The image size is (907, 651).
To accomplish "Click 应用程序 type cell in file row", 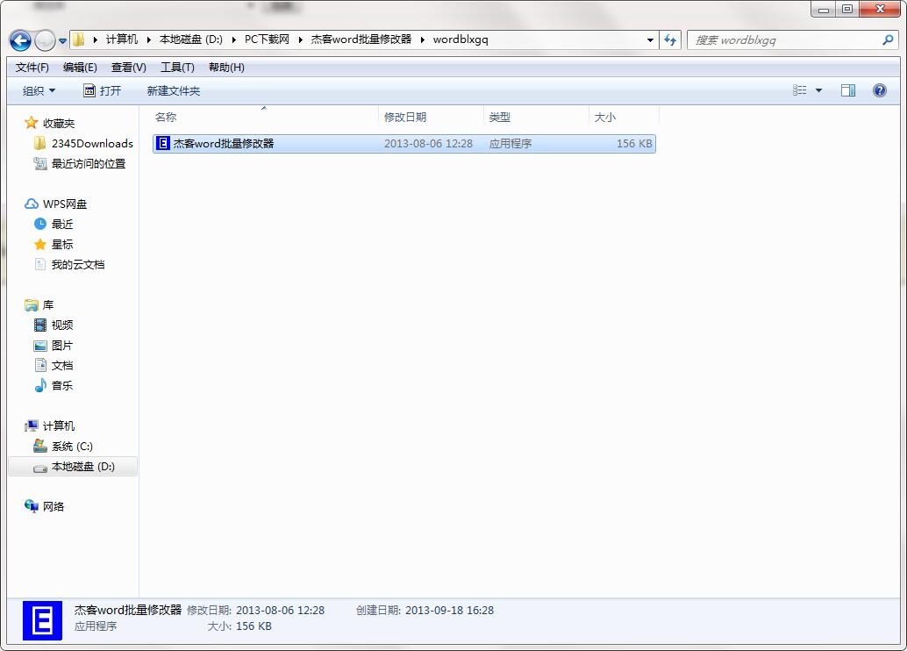I will [x=511, y=144].
